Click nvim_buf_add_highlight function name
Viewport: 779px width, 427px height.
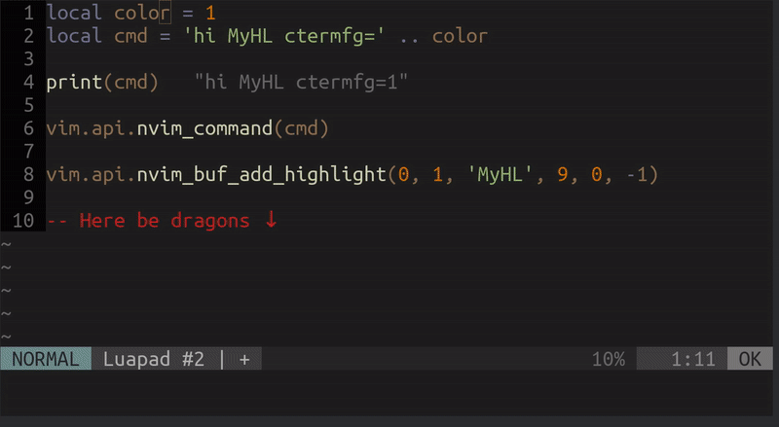[x=261, y=174]
